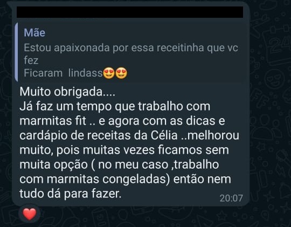Click the second heart-eyes emoji in the quote
The width and height of the screenshot is (291, 227).
point(121,73)
